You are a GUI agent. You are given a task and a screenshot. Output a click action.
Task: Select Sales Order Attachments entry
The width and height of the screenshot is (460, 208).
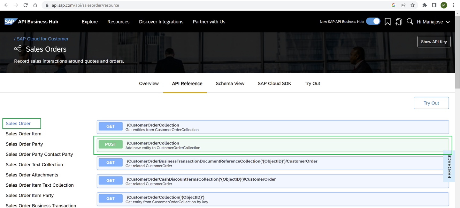click(x=32, y=175)
